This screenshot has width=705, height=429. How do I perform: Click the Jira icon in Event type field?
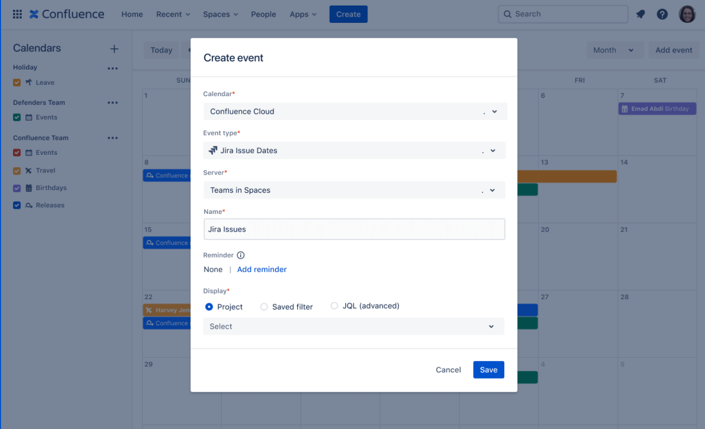[213, 151]
